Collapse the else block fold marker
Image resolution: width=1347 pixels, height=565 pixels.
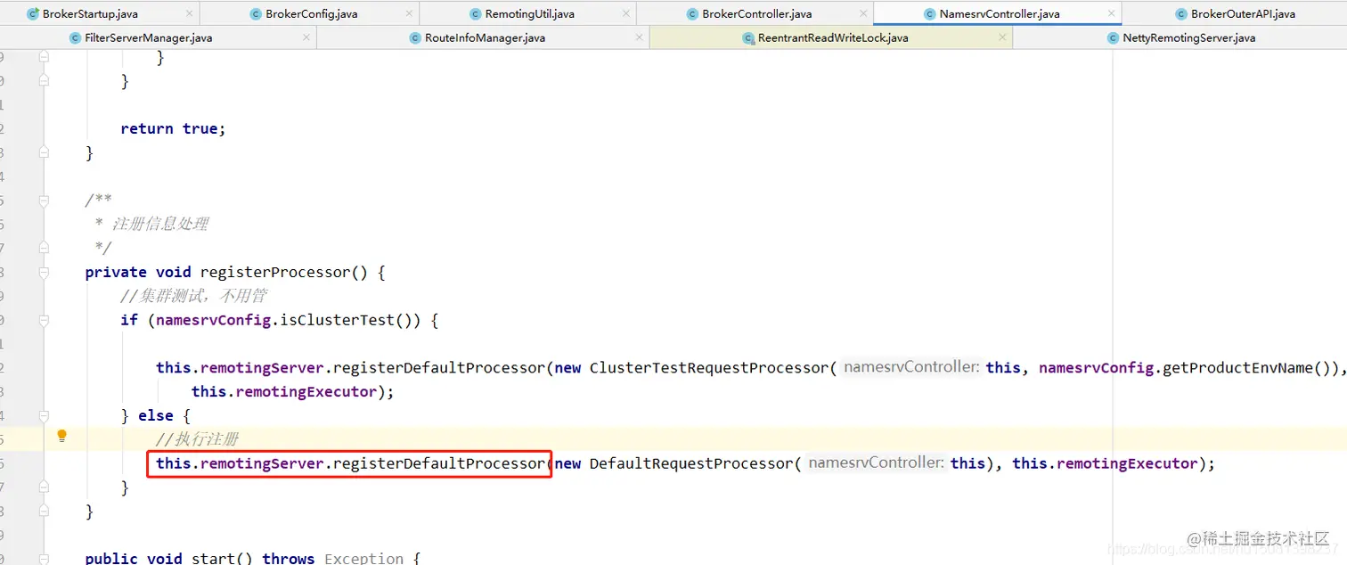pos(44,415)
